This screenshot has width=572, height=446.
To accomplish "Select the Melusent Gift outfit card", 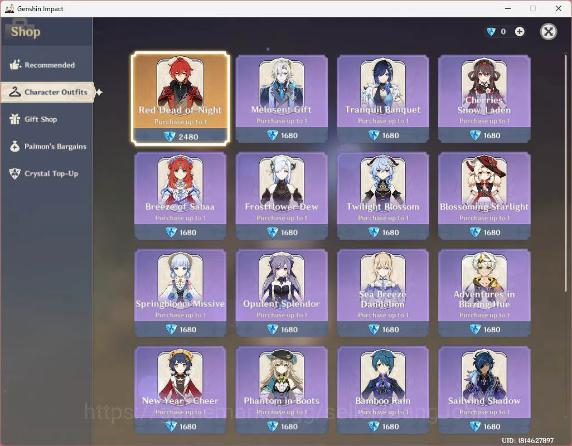I will point(281,99).
